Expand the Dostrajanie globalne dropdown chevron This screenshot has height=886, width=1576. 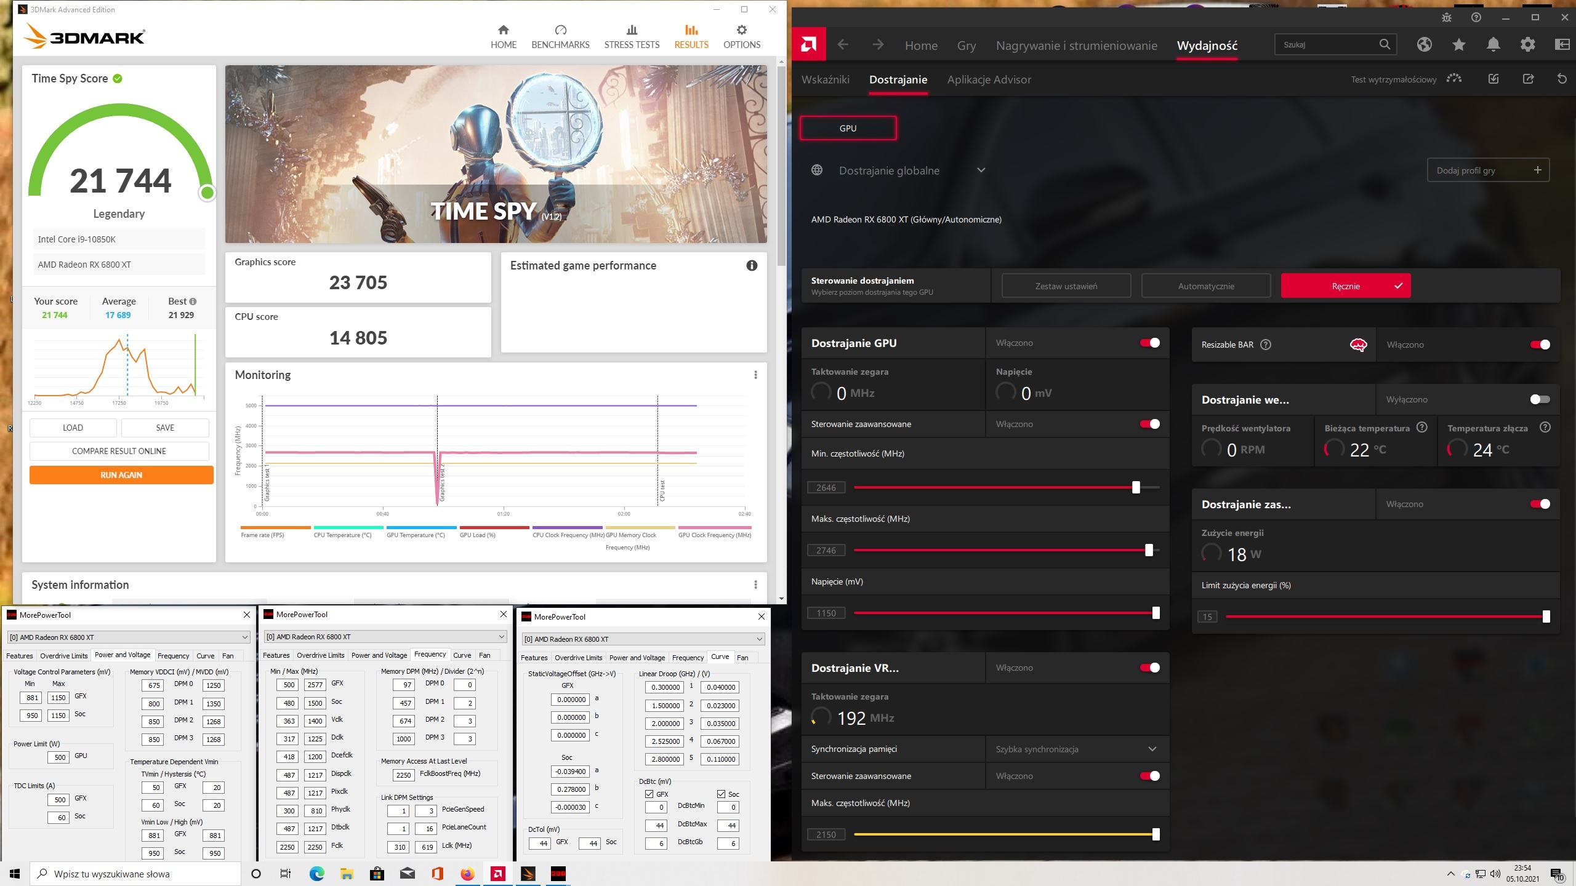[x=981, y=170]
